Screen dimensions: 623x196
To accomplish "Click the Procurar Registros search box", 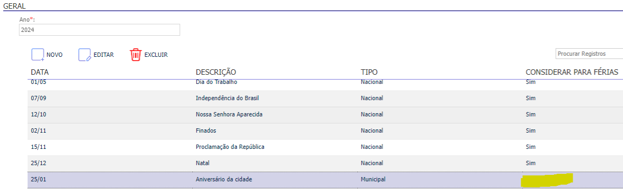I will click(x=589, y=54).
